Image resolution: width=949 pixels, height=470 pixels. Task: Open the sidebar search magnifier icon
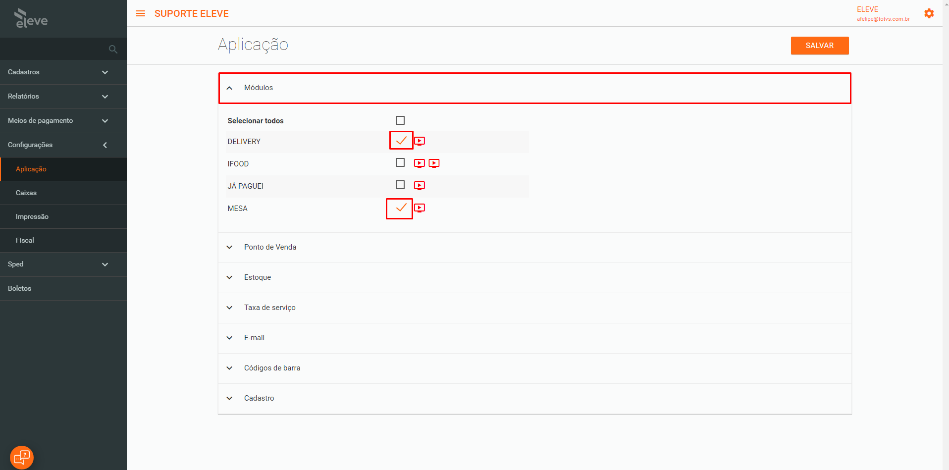(113, 49)
